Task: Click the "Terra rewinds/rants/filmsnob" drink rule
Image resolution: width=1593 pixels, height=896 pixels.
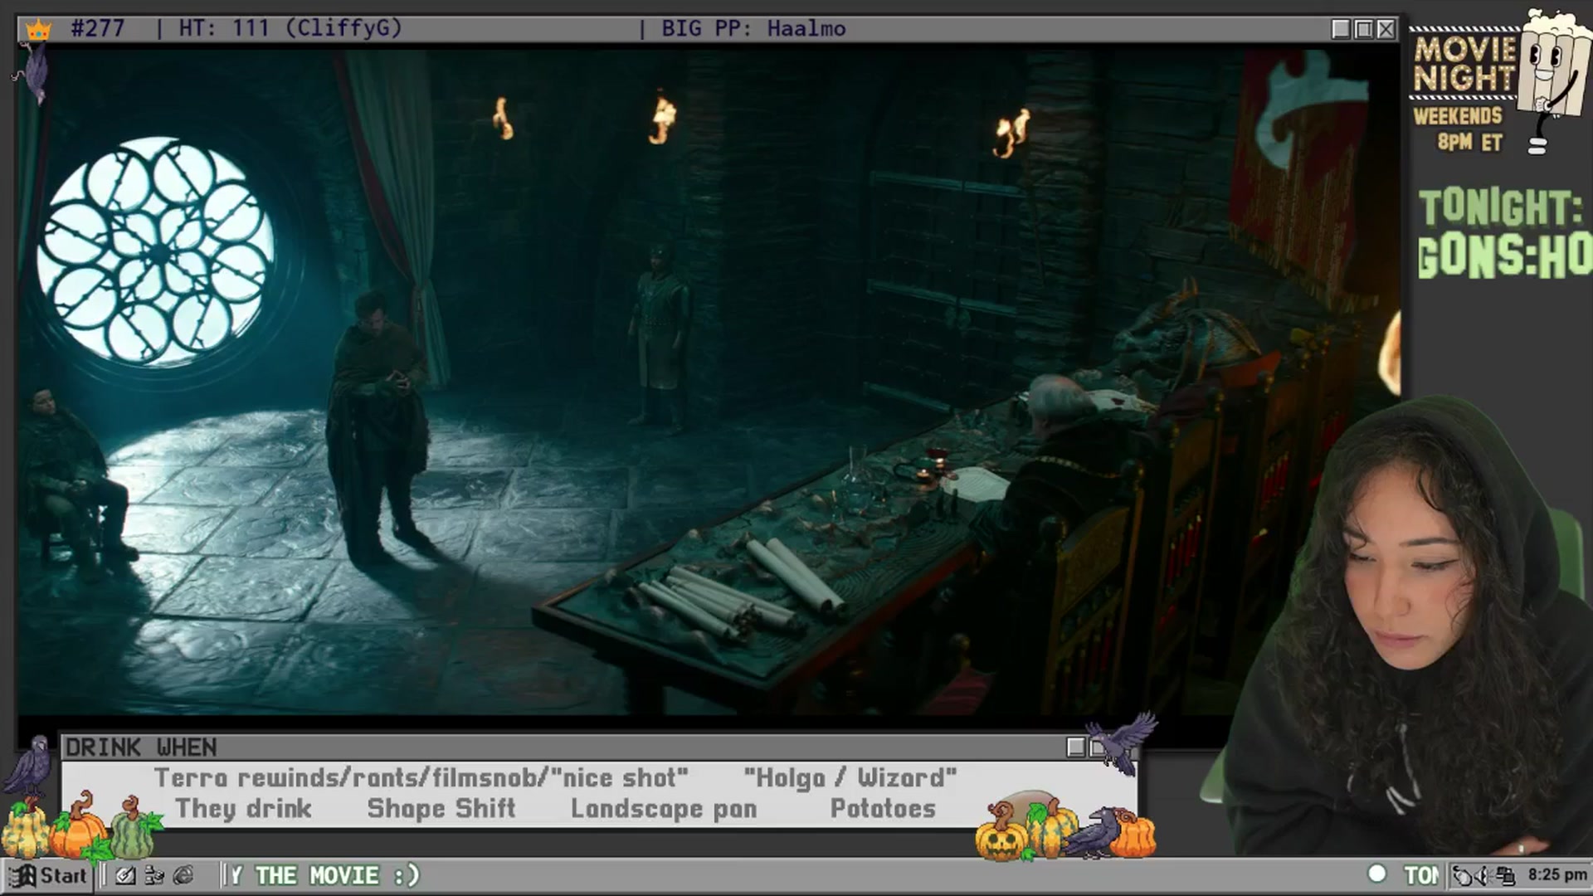Action: tap(421, 778)
